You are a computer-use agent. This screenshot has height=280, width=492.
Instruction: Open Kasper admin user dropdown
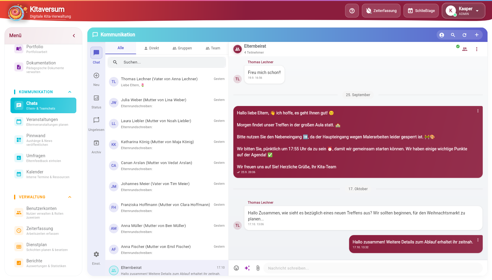pos(463,11)
